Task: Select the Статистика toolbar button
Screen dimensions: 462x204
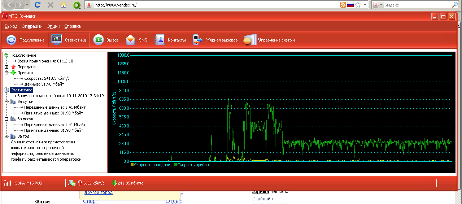Action: (x=69, y=40)
